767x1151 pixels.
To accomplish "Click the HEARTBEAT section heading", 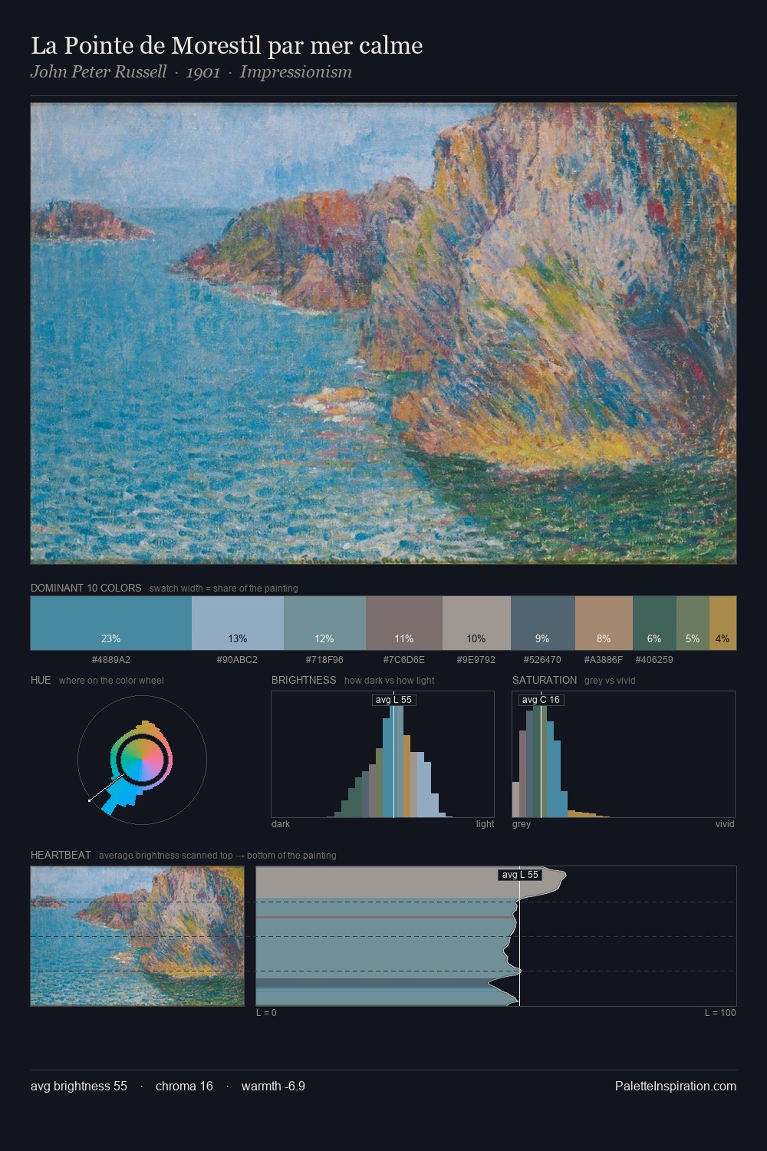I will pyautogui.click(x=61, y=855).
